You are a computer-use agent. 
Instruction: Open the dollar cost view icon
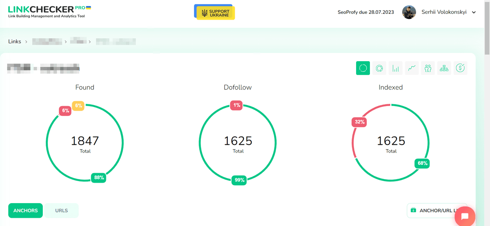(460, 68)
